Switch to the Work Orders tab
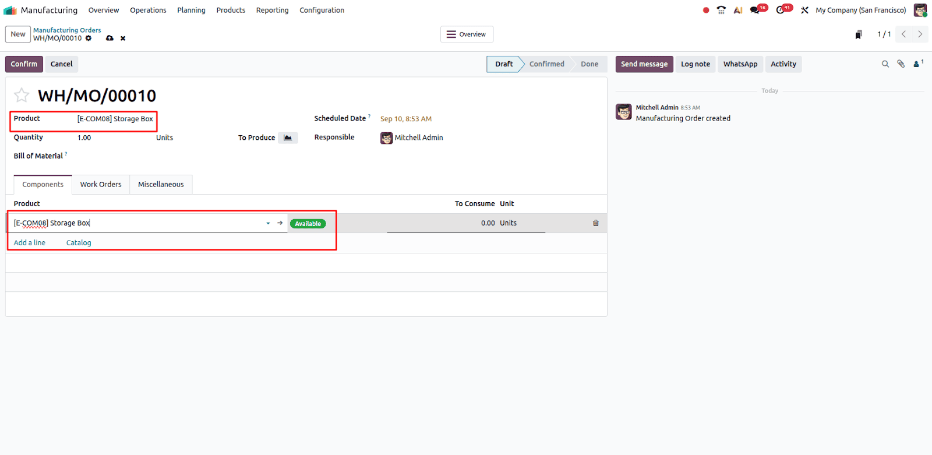This screenshot has height=455, width=932. click(x=101, y=184)
